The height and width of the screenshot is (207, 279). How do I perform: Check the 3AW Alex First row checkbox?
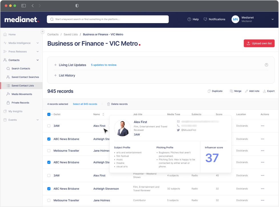tap(48, 126)
